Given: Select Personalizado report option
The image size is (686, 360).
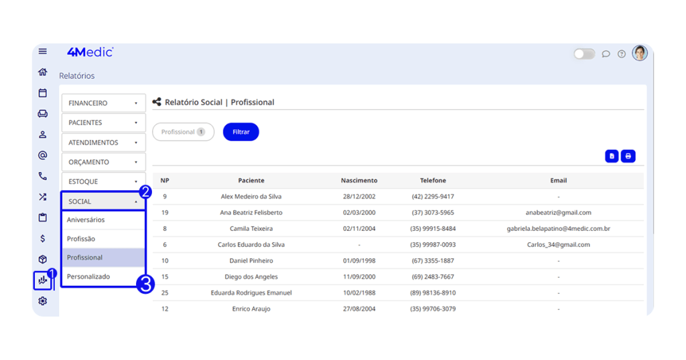Looking at the screenshot, I should pyautogui.click(x=88, y=276).
